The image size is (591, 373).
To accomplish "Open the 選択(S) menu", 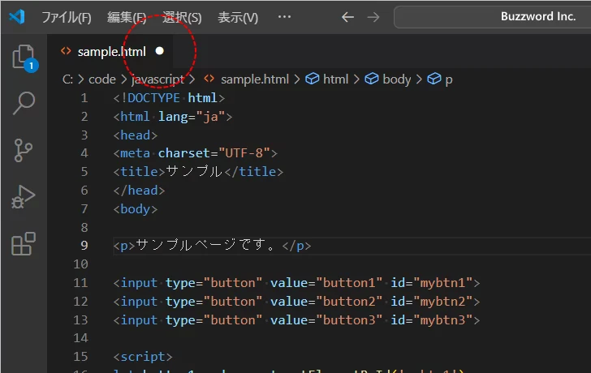I will tap(182, 17).
